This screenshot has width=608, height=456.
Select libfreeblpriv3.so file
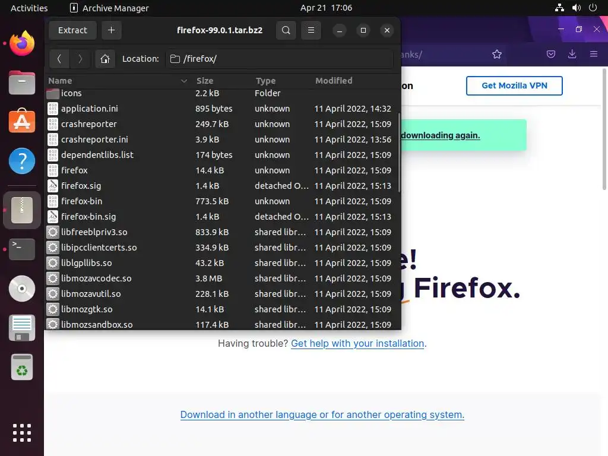click(221, 232)
